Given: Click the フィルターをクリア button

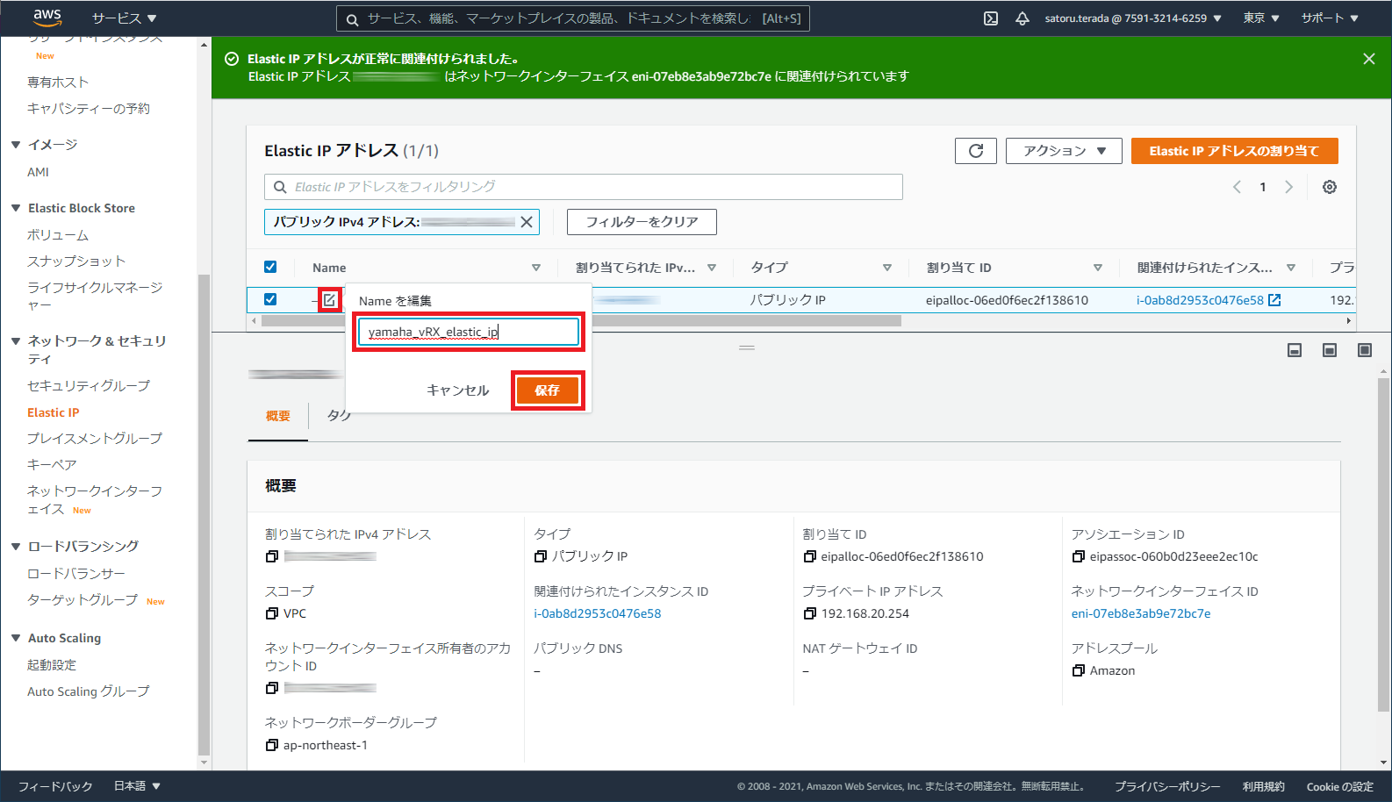Looking at the screenshot, I should point(642,222).
